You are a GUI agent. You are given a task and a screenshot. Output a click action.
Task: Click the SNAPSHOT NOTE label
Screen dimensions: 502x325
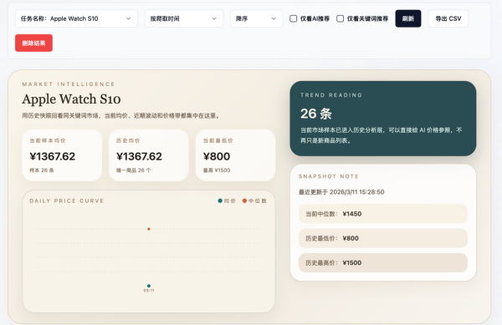(x=329, y=176)
